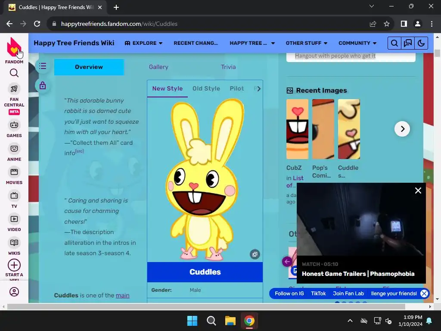The image size is (441, 331).
Task: Expand the Explore dropdown menu
Action: point(143,43)
